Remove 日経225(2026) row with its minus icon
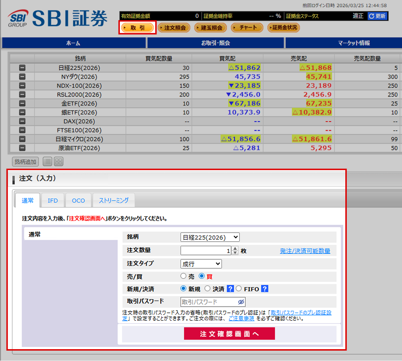402x361 pixels. 22,68
